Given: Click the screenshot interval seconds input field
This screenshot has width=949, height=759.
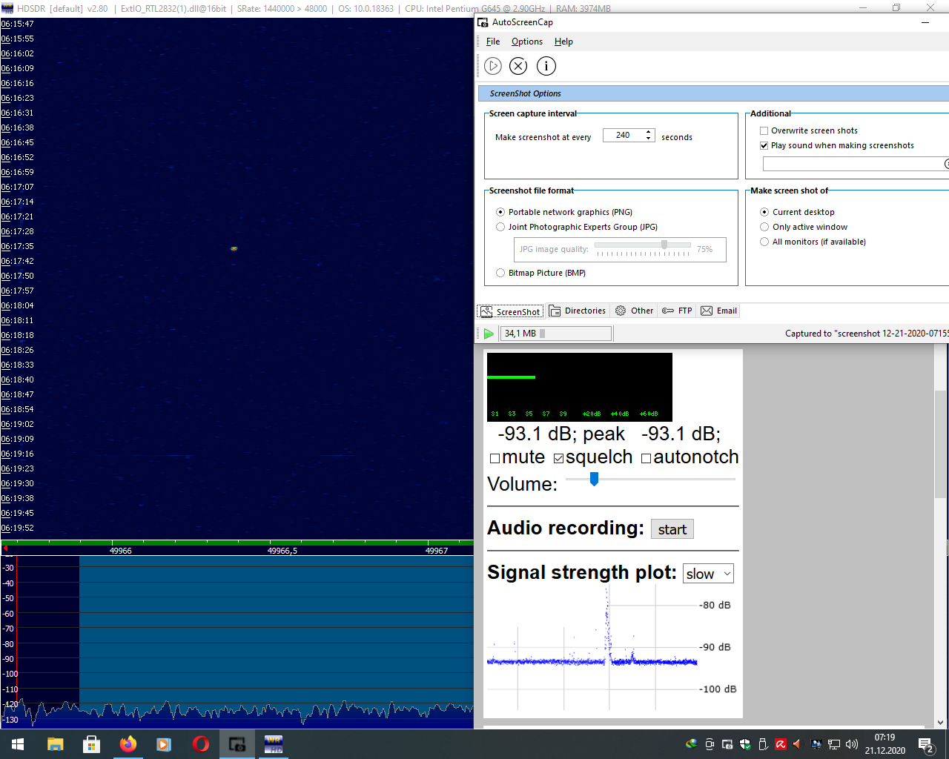Looking at the screenshot, I should (x=623, y=136).
